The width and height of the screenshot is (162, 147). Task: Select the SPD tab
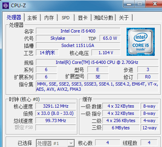[x=66, y=18]
